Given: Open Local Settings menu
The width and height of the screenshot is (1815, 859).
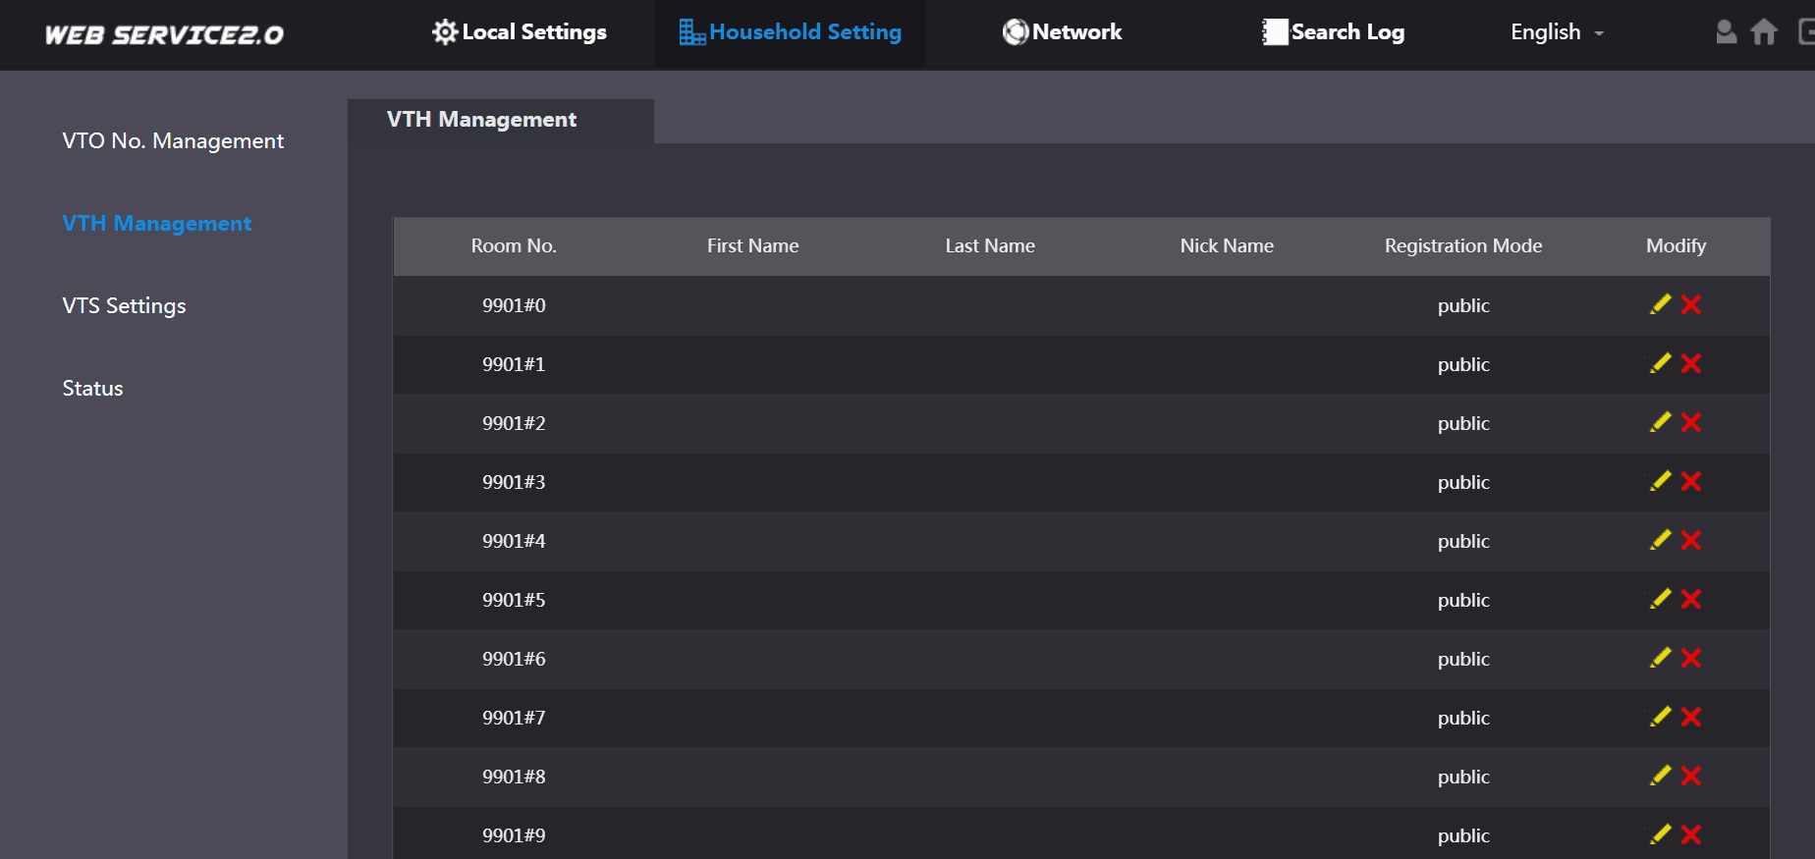Looking at the screenshot, I should [x=520, y=32].
